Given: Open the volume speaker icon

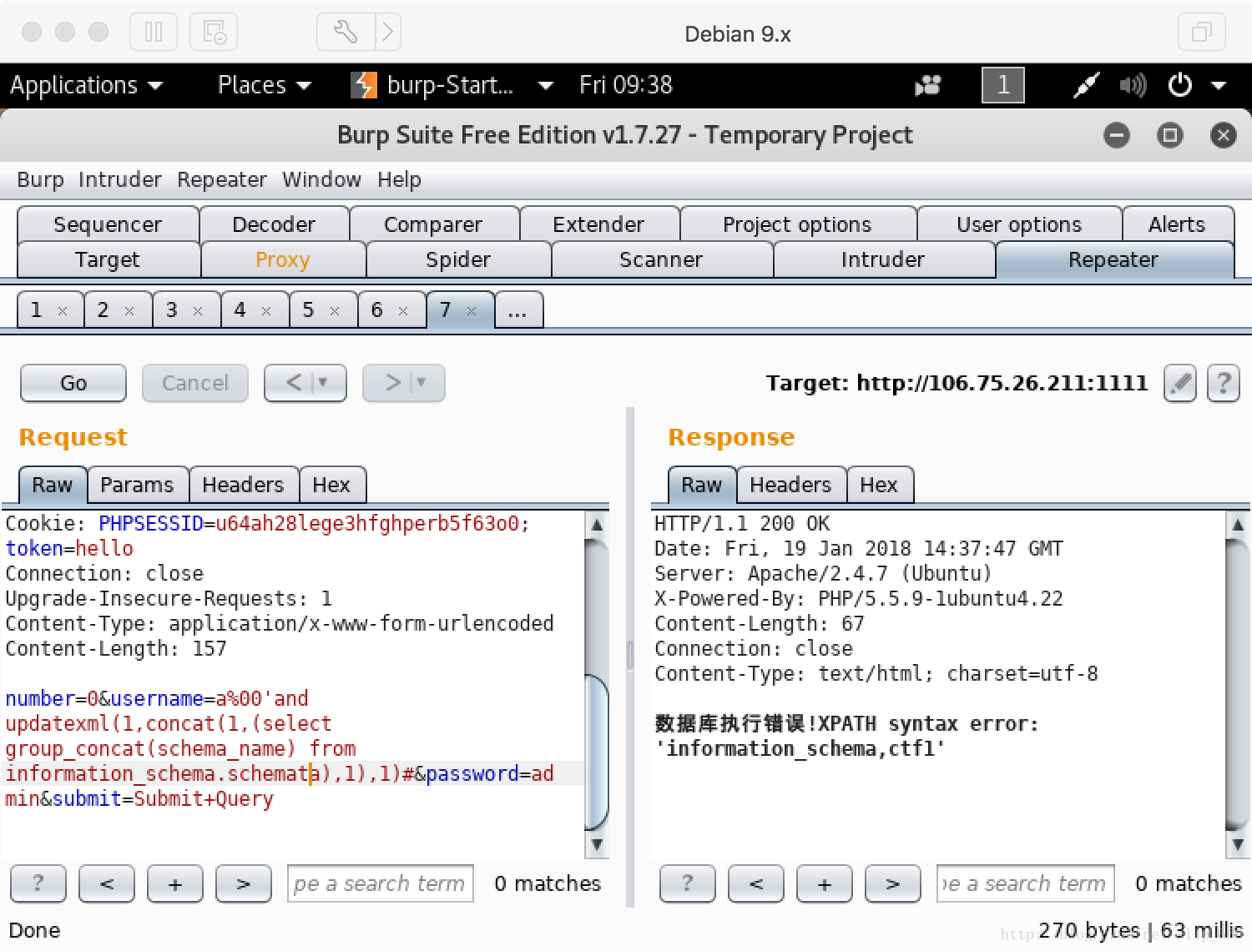Looking at the screenshot, I should 1133,85.
